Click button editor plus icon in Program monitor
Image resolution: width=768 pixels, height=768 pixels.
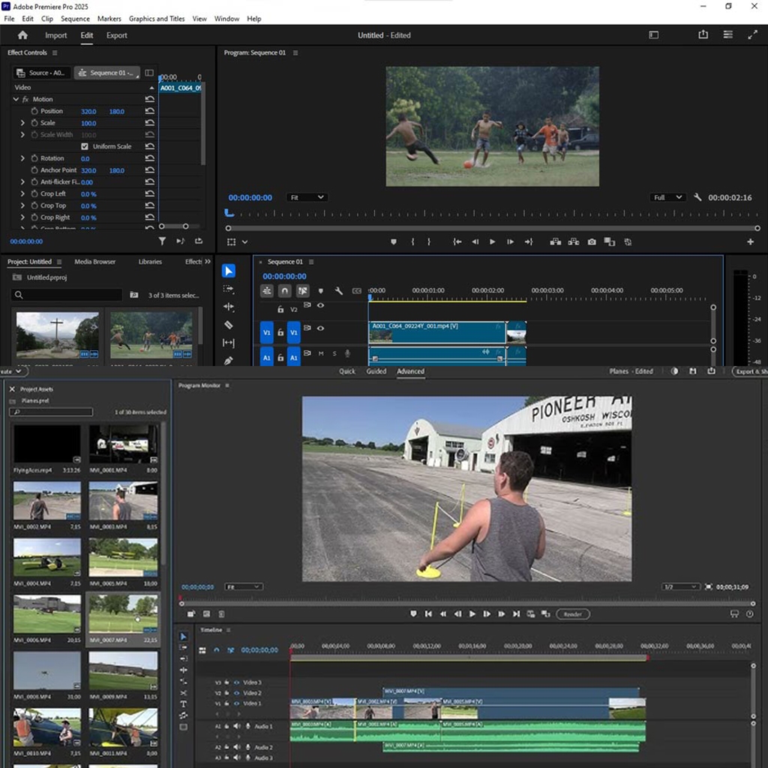(x=750, y=242)
